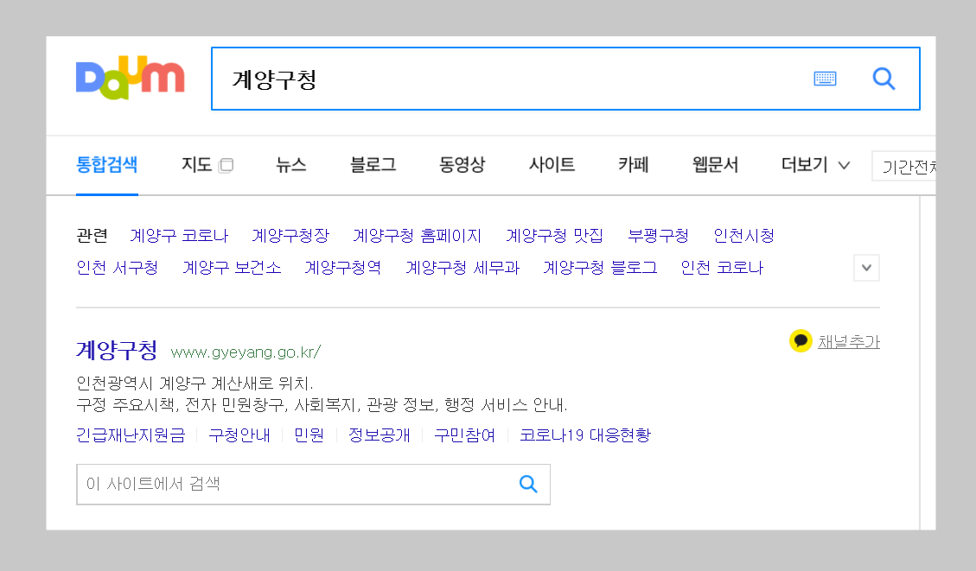Open the 구청안내 sublink

click(x=239, y=435)
